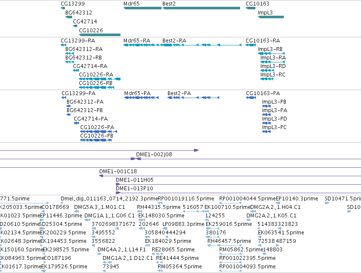
Task: Click protein BG642312-PB label
Action: [x=84, y=110]
